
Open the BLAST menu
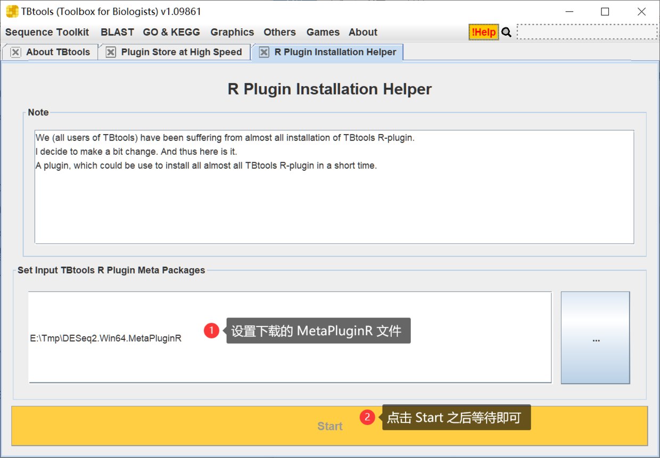tap(117, 32)
